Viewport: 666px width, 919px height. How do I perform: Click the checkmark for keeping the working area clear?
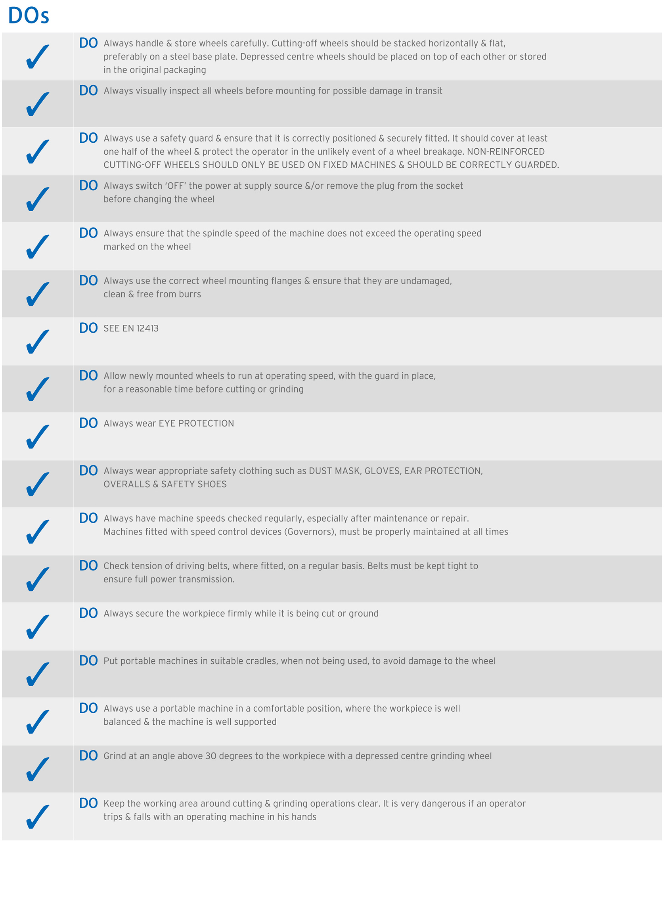click(38, 816)
